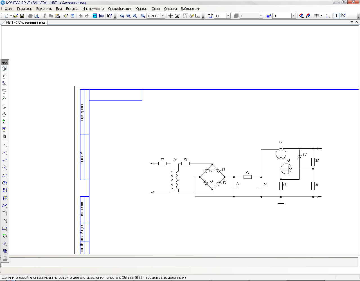Expand the layer number dropdown
The width and height of the screenshot is (360, 281).
click(293, 16)
